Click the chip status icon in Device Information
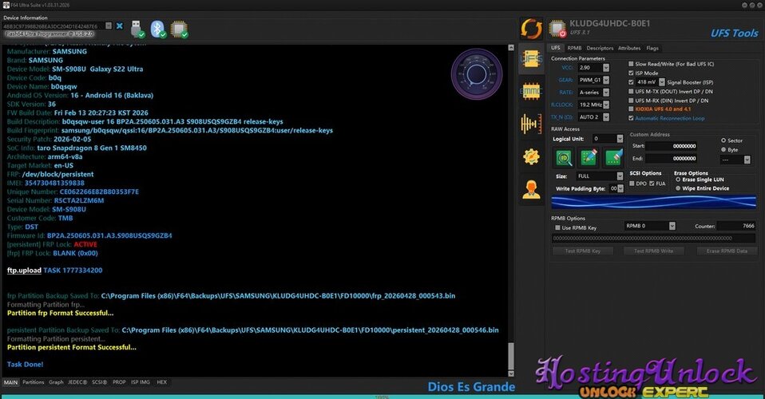Screen dimensions: 765x399 pyautogui.click(x=179, y=29)
